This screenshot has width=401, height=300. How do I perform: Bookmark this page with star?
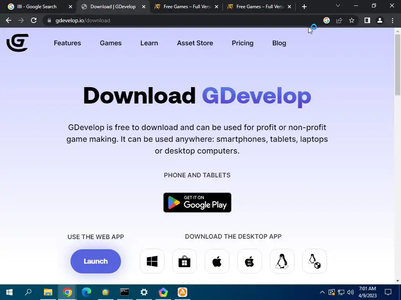click(x=352, y=20)
